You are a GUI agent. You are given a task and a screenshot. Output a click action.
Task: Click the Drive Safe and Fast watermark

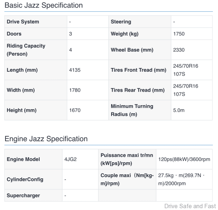[x=190, y=206]
